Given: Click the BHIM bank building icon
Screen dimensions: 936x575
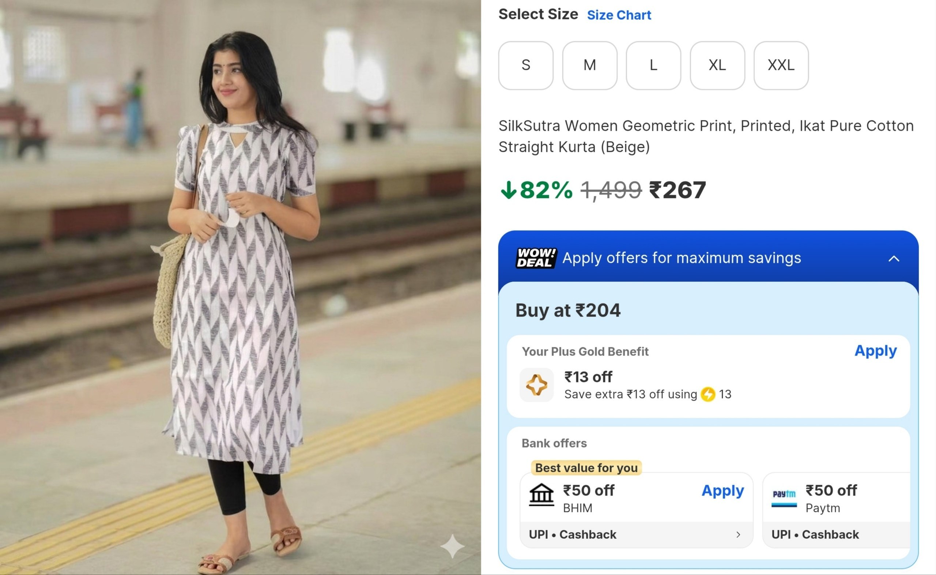Looking at the screenshot, I should coord(541,495).
